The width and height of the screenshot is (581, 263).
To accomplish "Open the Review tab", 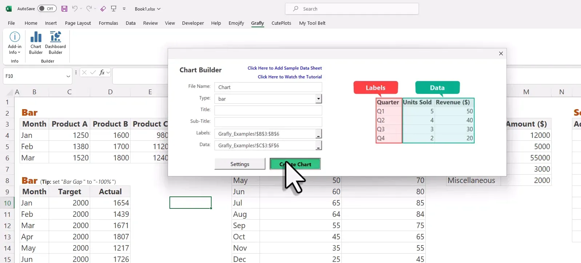I will pyautogui.click(x=151, y=23).
